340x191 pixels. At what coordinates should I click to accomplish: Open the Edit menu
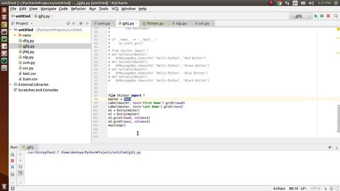tap(22, 9)
